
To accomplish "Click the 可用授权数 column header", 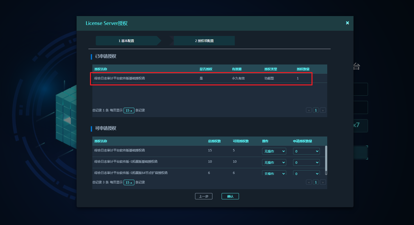I will [x=241, y=141].
